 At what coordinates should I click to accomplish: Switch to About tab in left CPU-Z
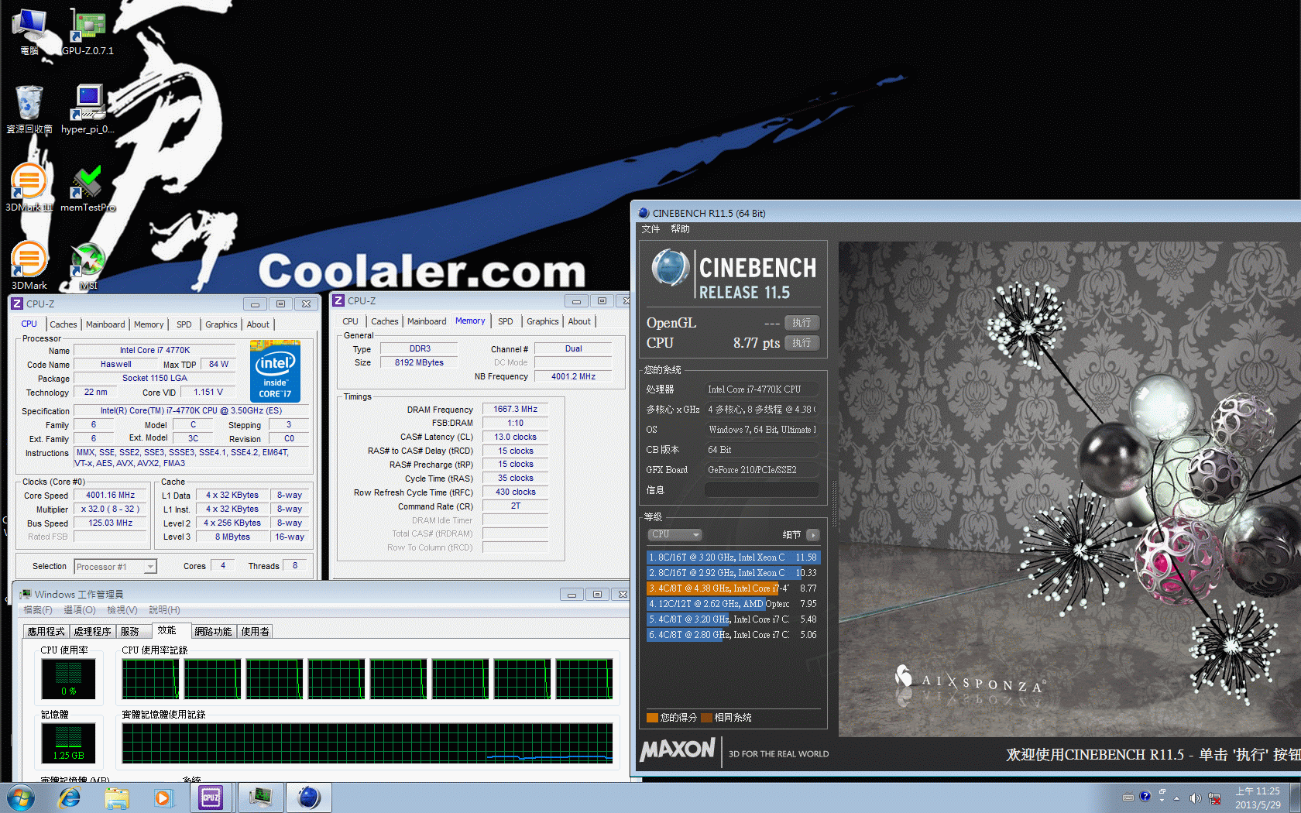pyautogui.click(x=258, y=324)
